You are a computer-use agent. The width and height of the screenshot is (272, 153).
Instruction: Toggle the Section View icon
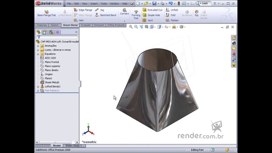[146, 27]
